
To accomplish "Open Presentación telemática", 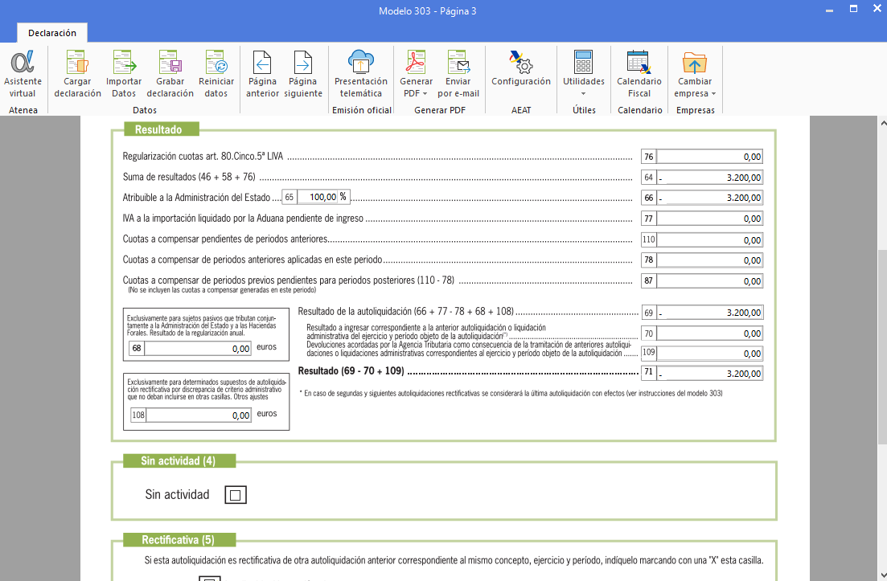I will pyautogui.click(x=361, y=74).
